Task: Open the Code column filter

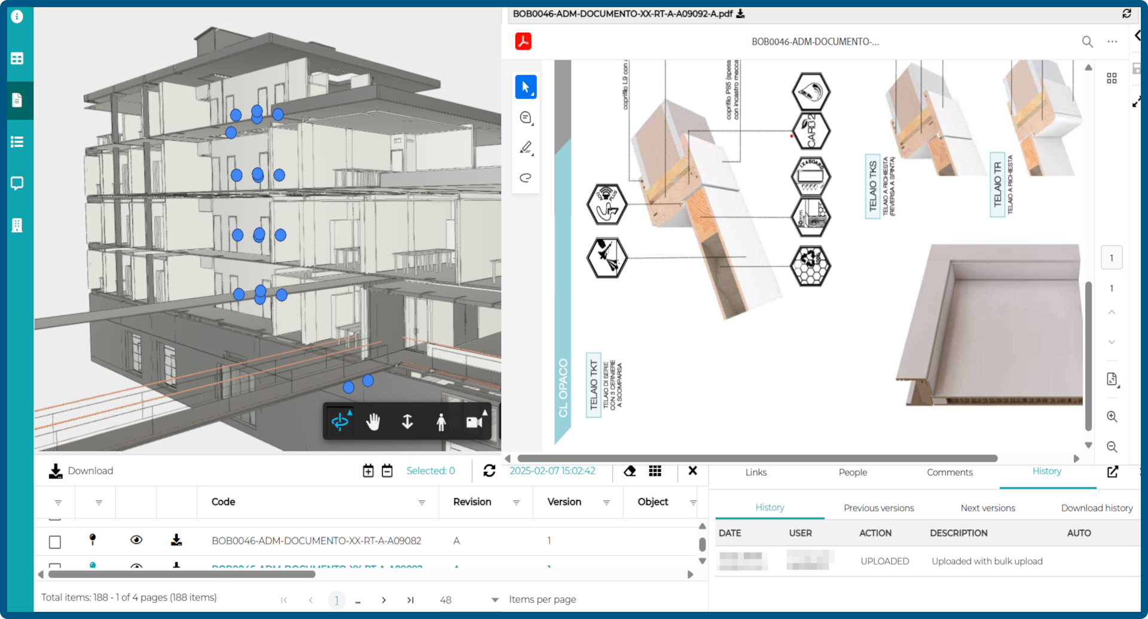Action: click(422, 502)
